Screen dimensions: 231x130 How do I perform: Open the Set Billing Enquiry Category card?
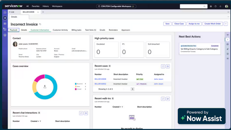[200, 49]
